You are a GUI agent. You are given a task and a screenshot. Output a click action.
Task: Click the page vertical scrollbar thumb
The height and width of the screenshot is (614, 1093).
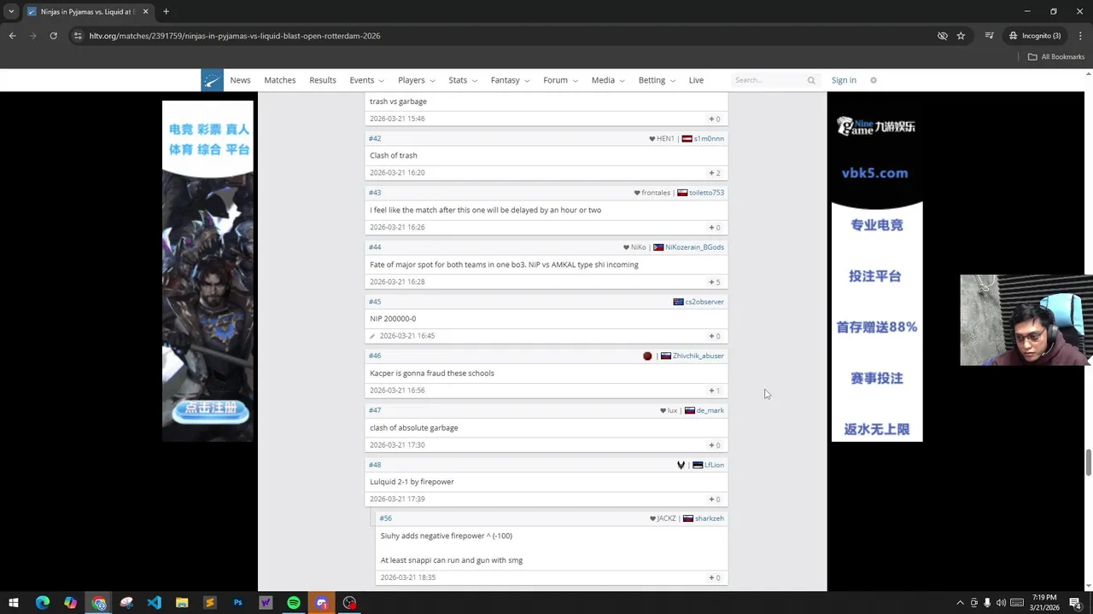pyautogui.click(x=1088, y=462)
